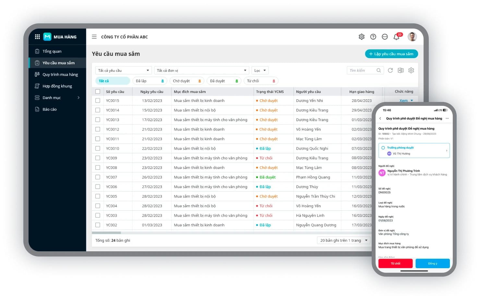
Task: Filter by the Chờ duyệt status tab
Action: click(x=187, y=81)
